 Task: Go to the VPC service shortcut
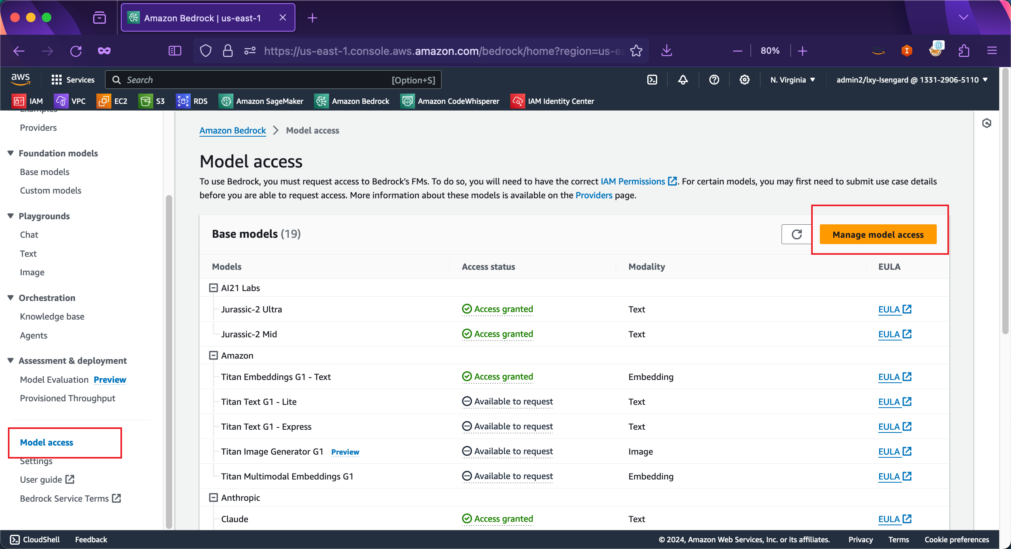click(x=70, y=101)
